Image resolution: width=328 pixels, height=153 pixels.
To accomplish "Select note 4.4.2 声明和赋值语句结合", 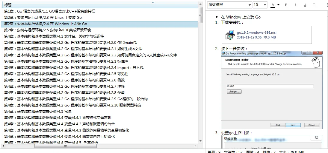I will click(100, 124).
